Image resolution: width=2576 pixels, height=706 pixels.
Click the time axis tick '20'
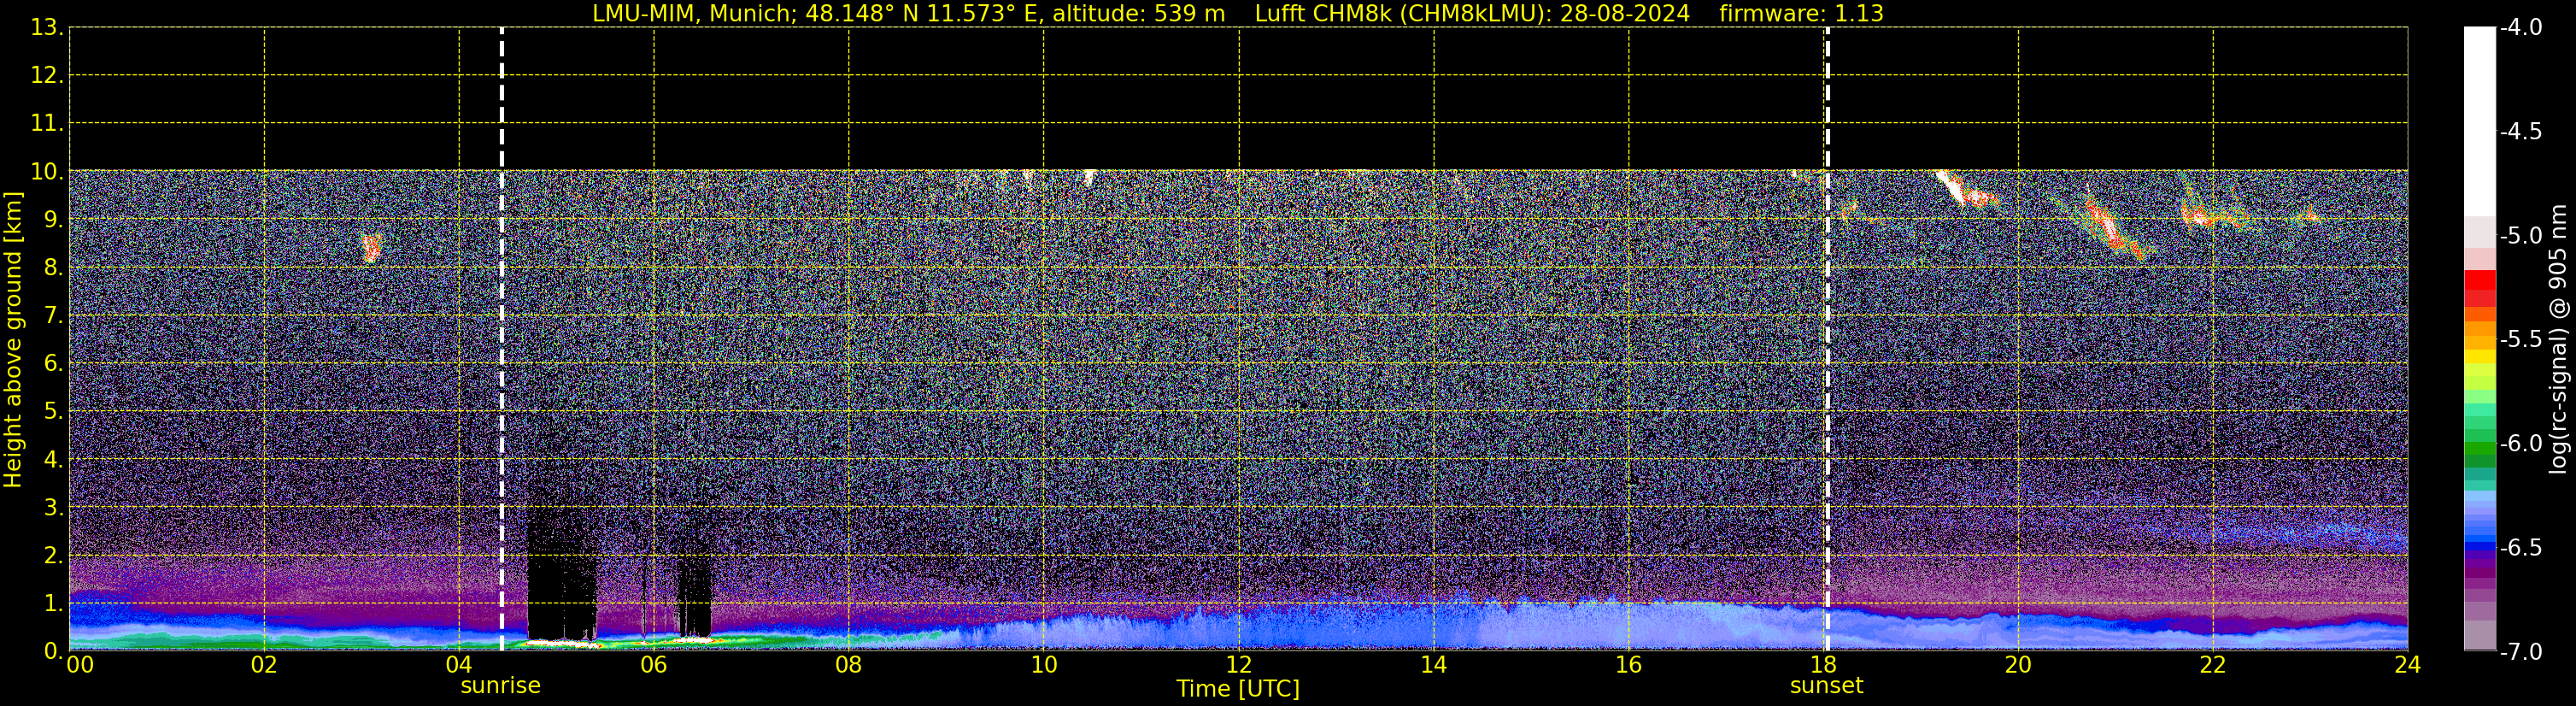tap(2018, 665)
